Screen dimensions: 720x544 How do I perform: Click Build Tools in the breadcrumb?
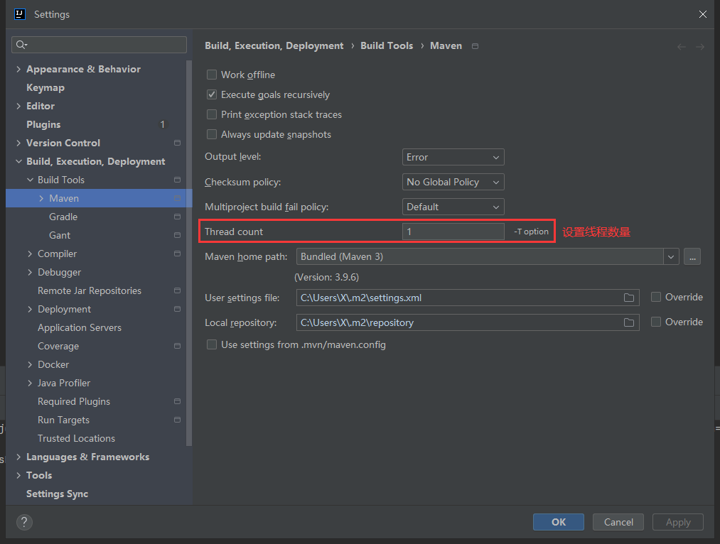click(387, 46)
